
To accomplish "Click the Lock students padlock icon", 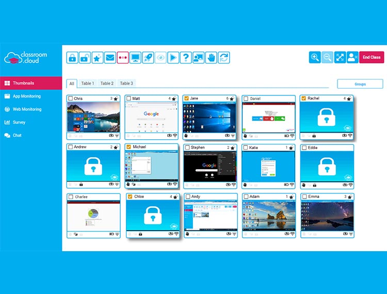I will click(x=72, y=58).
